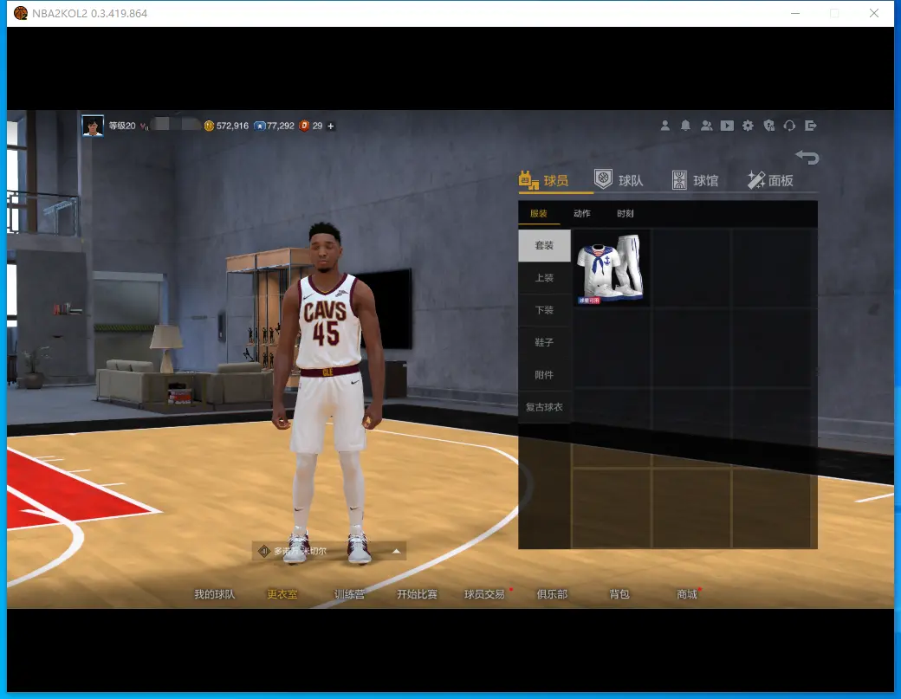Minimize the NBA2KOL2 window
The width and height of the screenshot is (901, 699).
[x=795, y=13]
